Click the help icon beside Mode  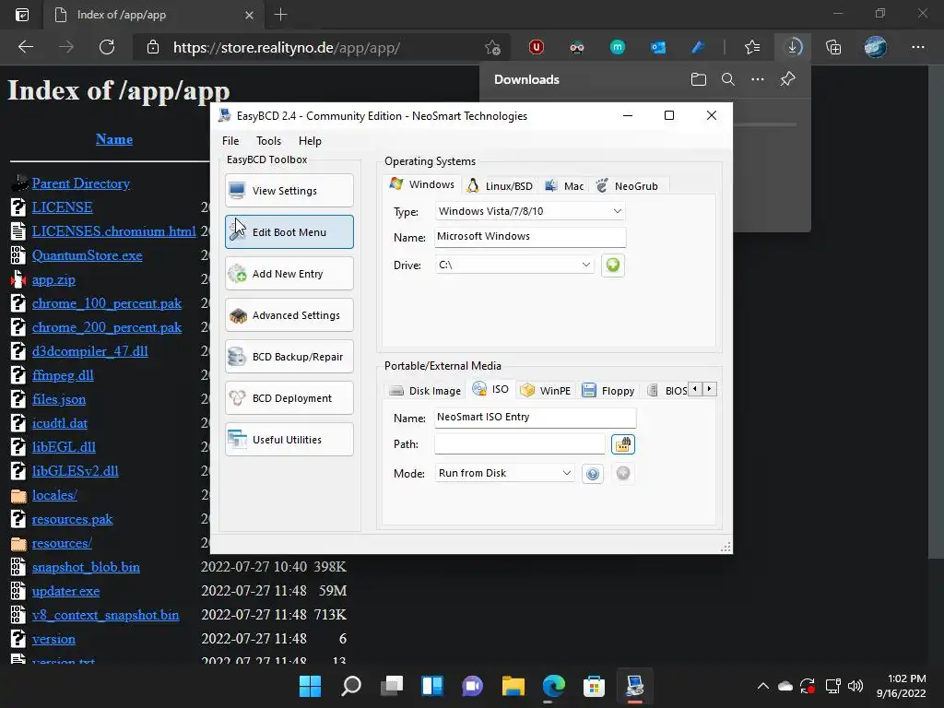tap(593, 474)
